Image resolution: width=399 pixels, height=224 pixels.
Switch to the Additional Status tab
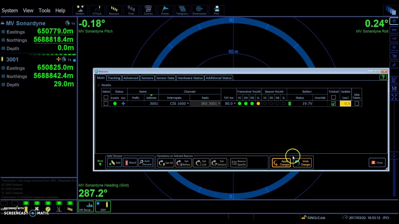[x=219, y=78]
